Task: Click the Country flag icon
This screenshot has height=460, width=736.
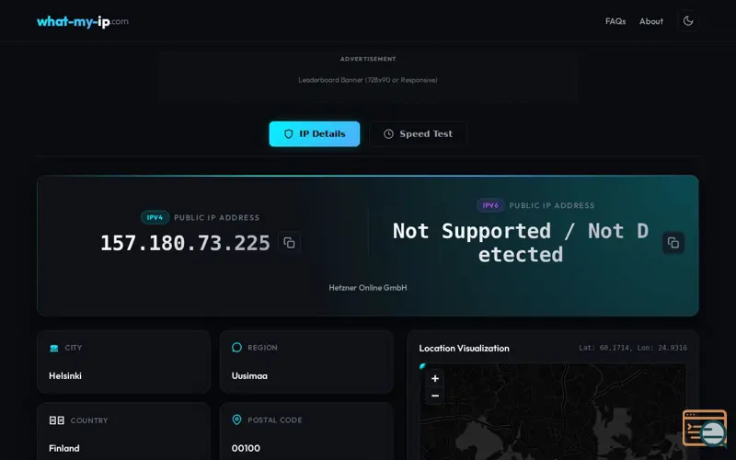Action: point(57,420)
